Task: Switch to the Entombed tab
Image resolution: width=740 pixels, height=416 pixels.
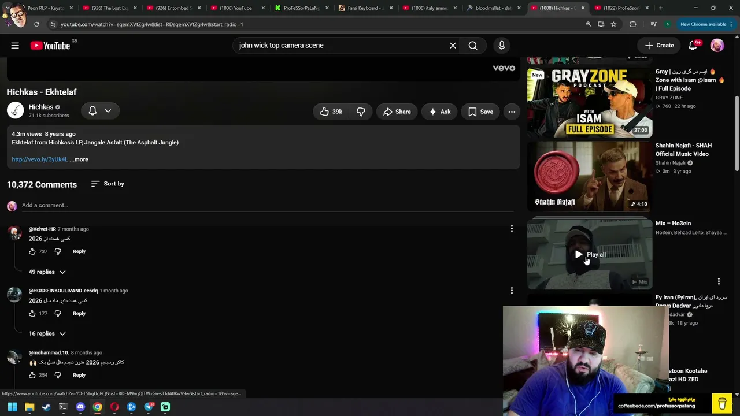Action: pyautogui.click(x=173, y=8)
